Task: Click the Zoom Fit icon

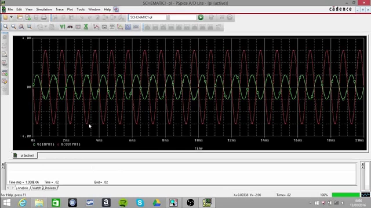Action: tap(29, 27)
